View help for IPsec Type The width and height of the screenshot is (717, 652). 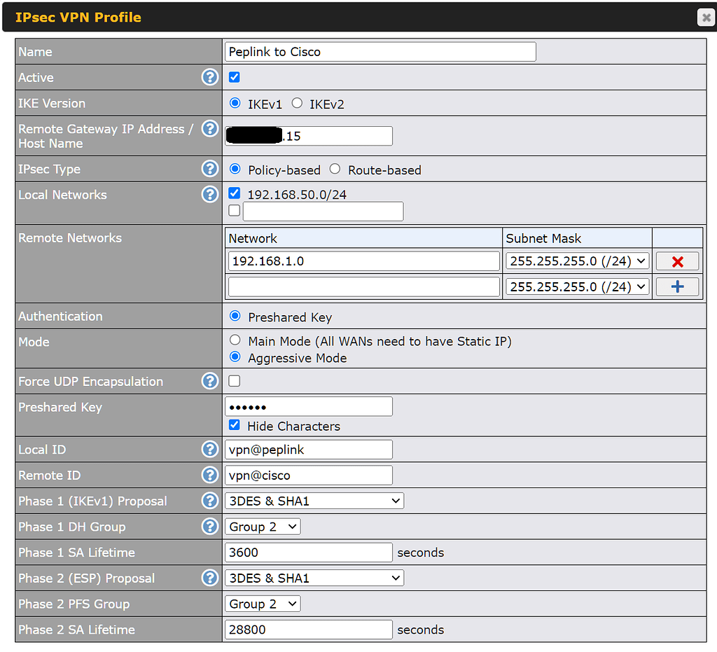[x=210, y=168]
